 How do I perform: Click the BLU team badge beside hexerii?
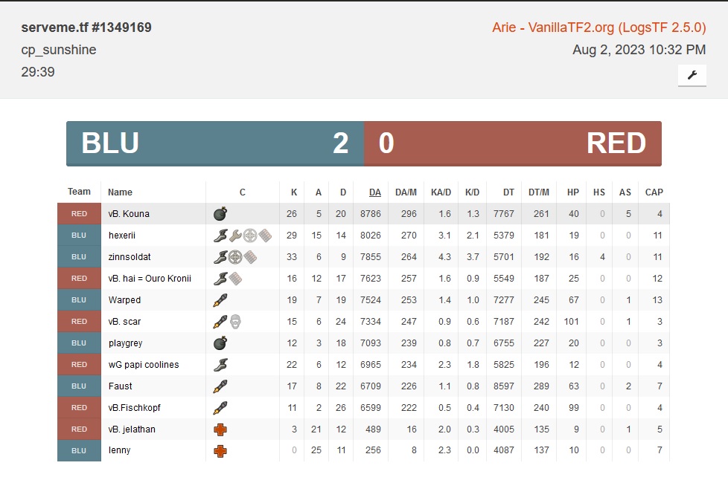point(79,236)
